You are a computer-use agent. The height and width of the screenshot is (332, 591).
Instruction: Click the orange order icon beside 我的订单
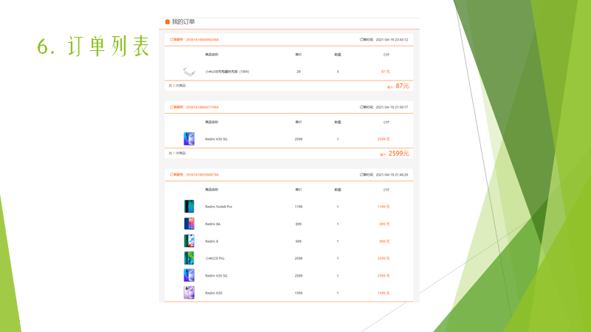[x=168, y=22]
